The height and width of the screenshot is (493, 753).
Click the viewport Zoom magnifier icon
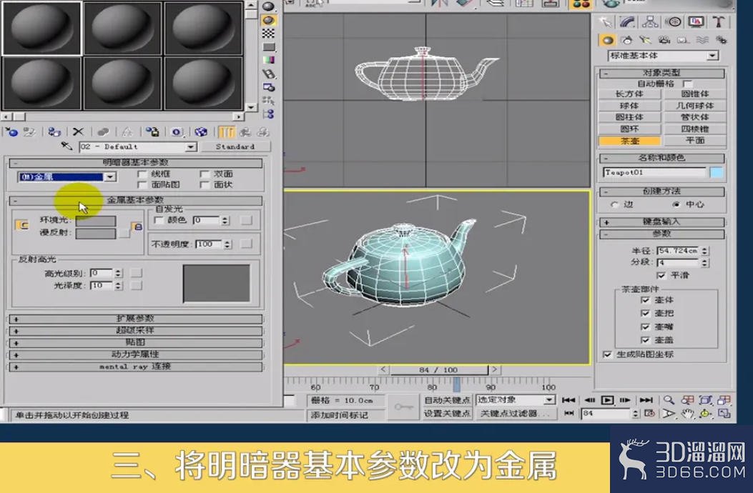pyautogui.click(x=669, y=400)
